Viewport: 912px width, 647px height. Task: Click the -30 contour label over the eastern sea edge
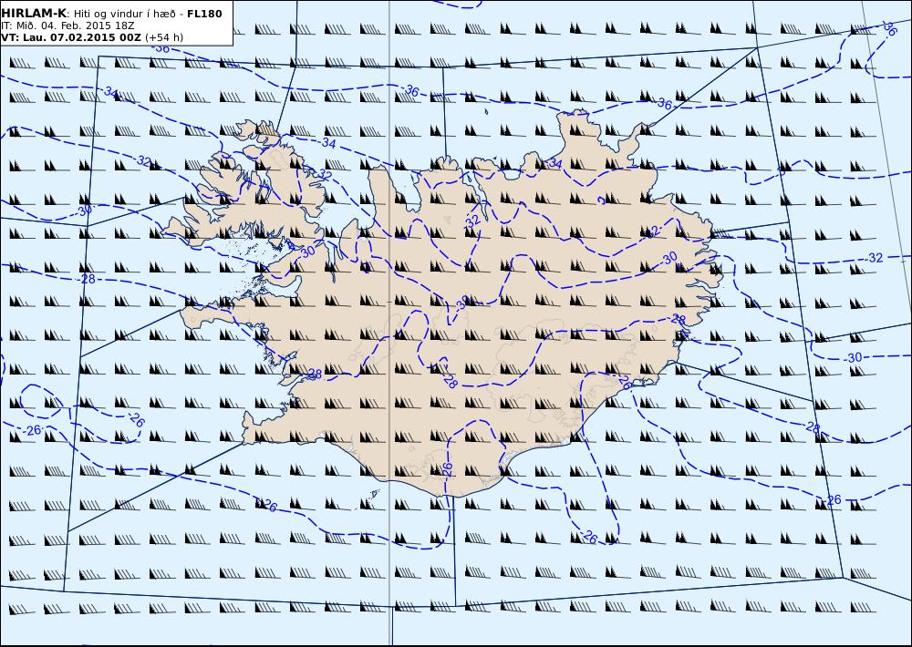853,357
